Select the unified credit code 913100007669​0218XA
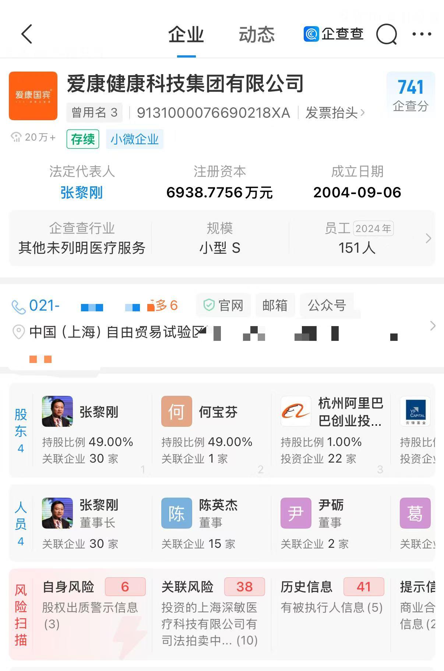 [x=214, y=113]
